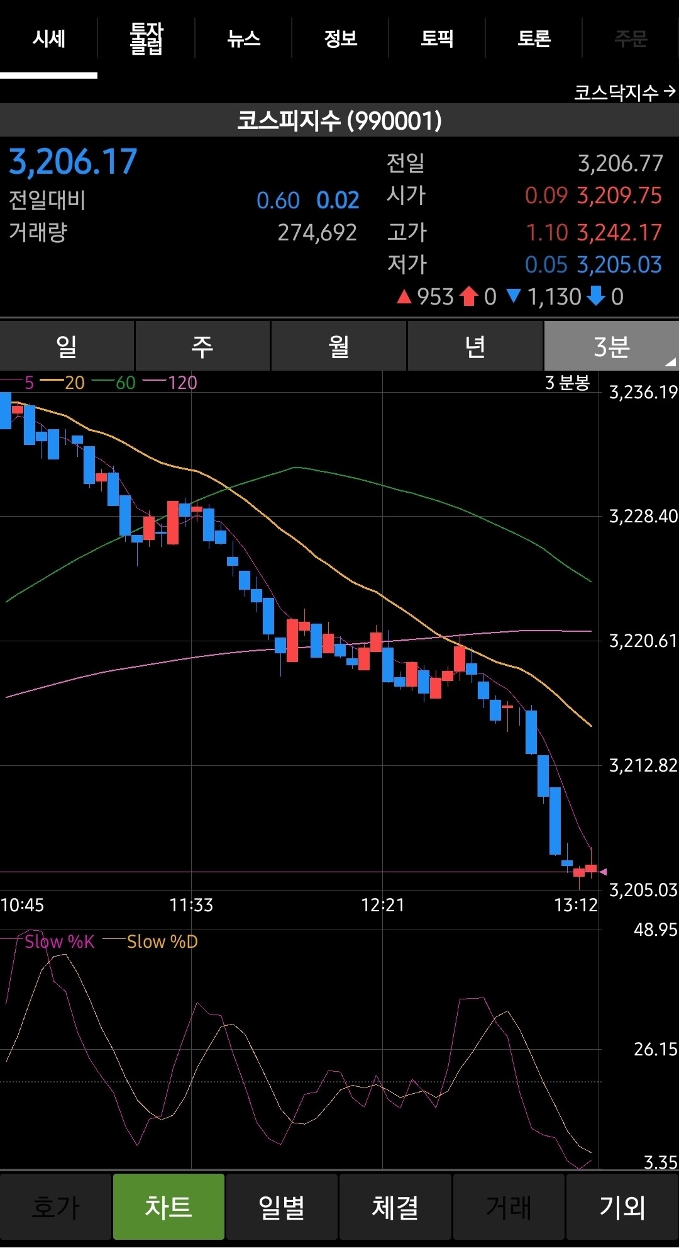The width and height of the screenshot is (679, 1248).
Task: Select the 일 daily chart period
Action: click(x=67, y=346)
